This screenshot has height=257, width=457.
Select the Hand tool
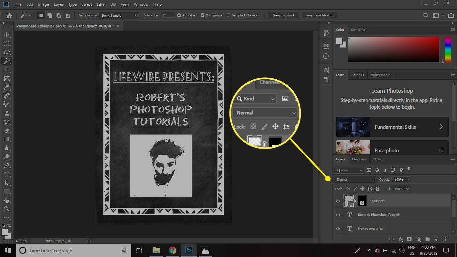(x=6, y=200)
